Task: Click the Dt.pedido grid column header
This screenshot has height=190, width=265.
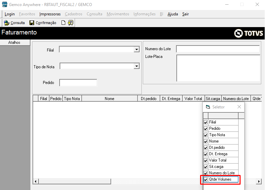Action: (149, 98)
